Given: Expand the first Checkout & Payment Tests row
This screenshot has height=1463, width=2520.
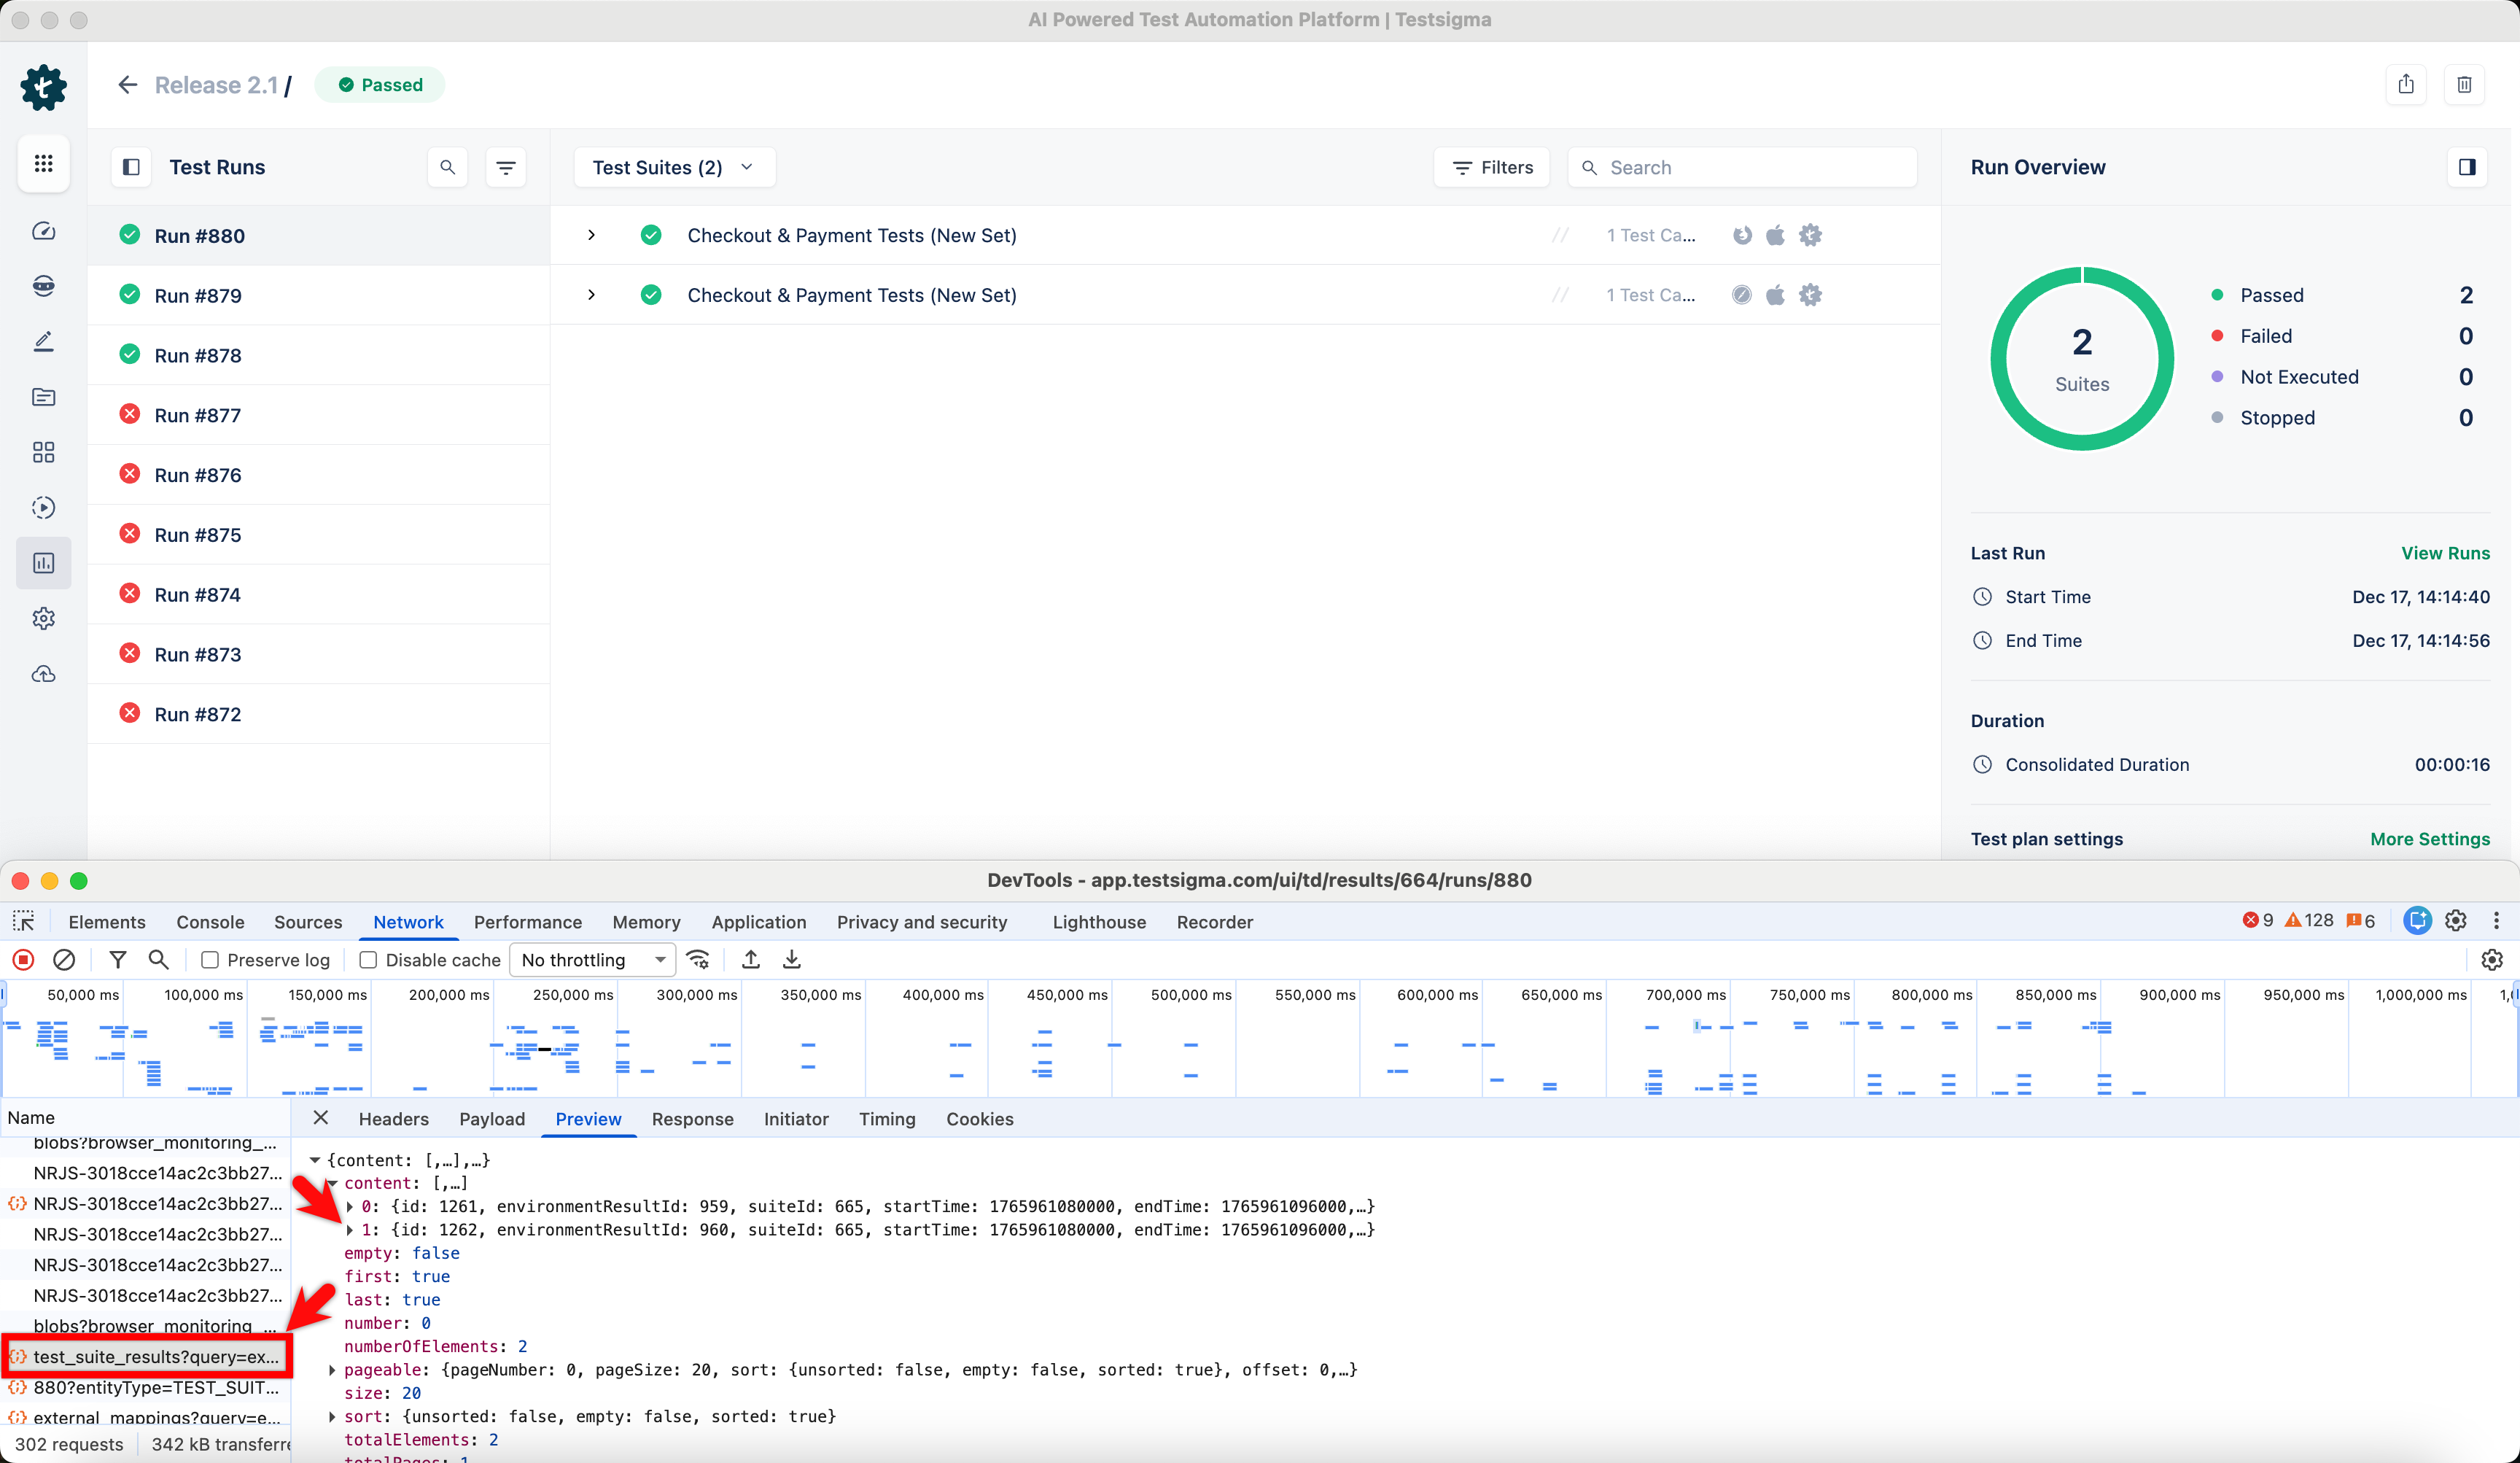Looking at the screenshot, I should (x=591, y=235).
